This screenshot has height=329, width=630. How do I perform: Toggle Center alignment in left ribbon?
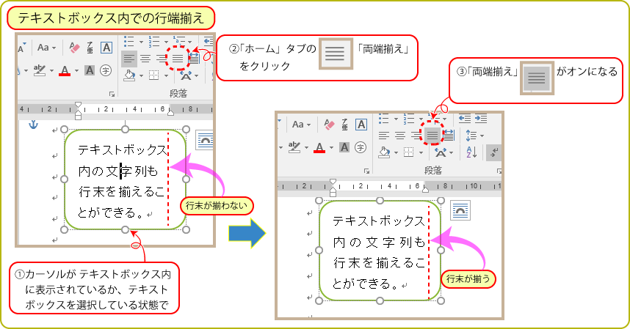click(x=145, y=57)
